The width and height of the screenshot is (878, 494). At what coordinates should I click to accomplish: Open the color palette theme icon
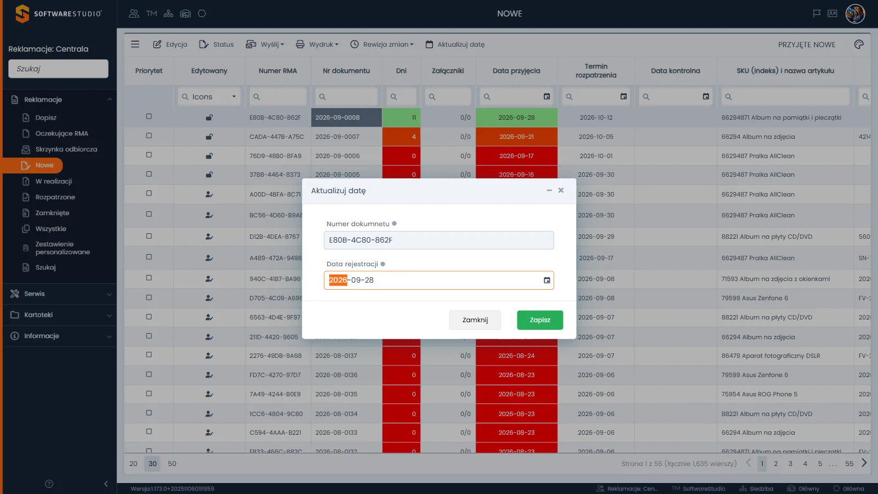pyautogui.click(x=859, y=44)
